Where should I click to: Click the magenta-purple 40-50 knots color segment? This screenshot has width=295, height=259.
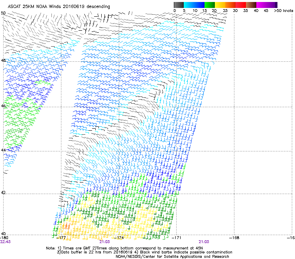click(267, 5)
